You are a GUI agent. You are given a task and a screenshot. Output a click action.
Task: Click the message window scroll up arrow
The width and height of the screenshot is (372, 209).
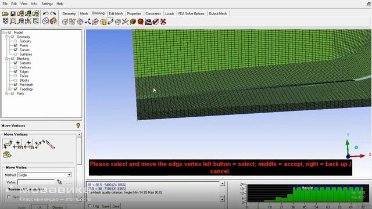point(222,183)
